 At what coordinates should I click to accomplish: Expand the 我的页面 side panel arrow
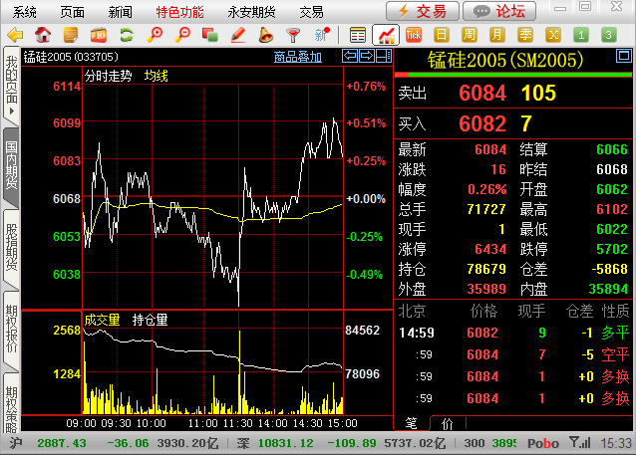point(11,112)
